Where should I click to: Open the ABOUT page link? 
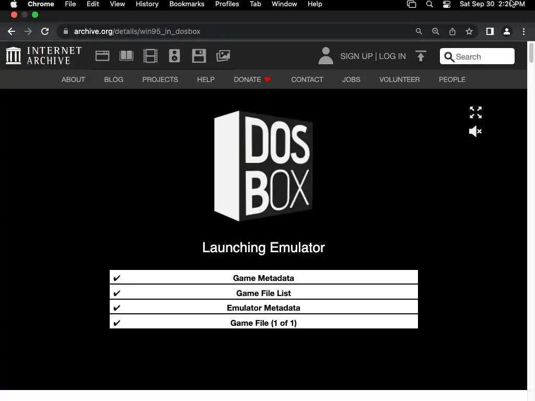pyautogui.click(x=73, y=79)
